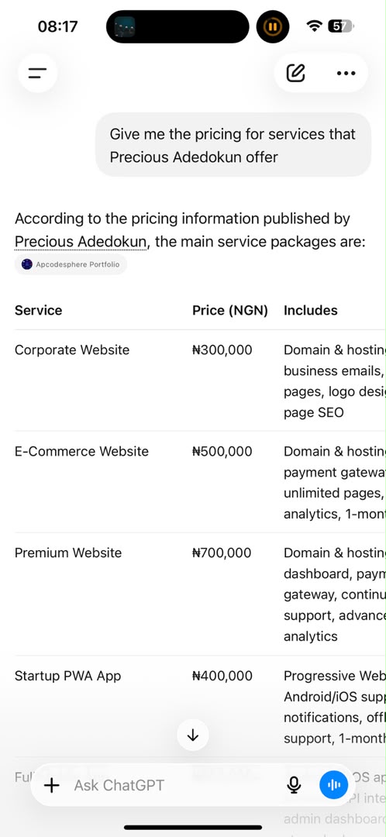The height and width of the screenshot is (837, 386).
Task: Open the sidebar menu icon
Action: click(x=37, y=73)
